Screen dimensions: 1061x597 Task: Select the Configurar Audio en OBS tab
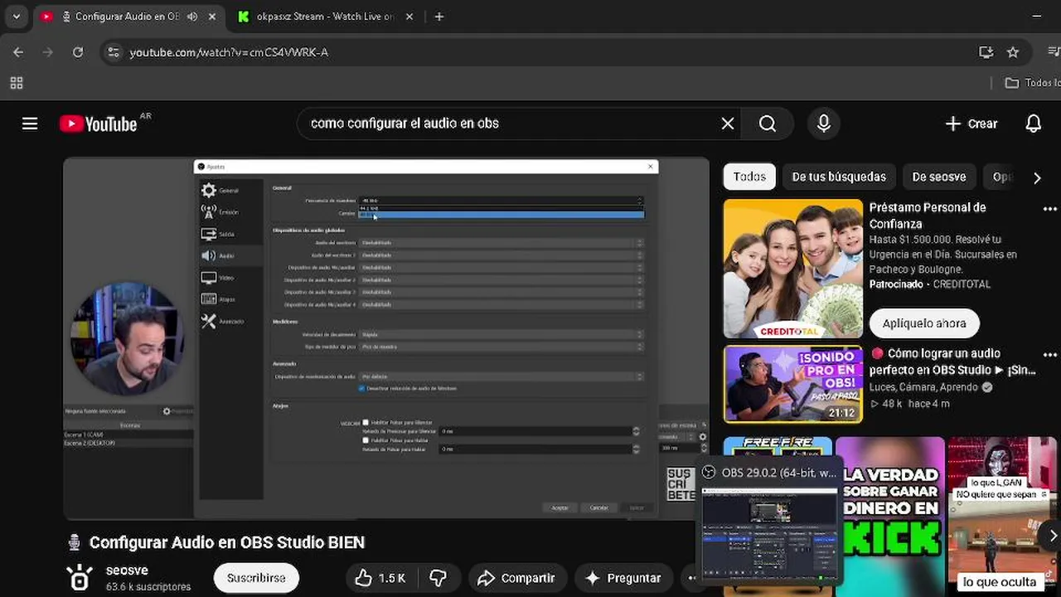(128, 17)
